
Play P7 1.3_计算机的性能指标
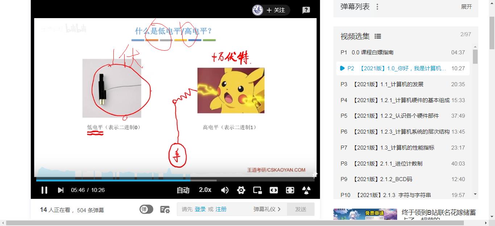pos(403,148)
